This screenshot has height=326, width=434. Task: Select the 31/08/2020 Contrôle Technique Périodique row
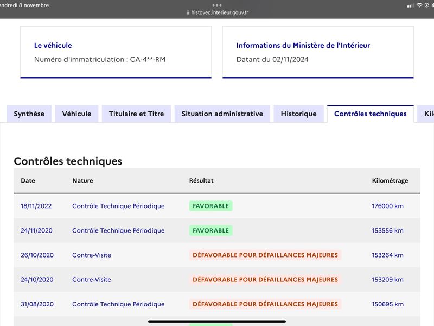(x=217, y=304)
